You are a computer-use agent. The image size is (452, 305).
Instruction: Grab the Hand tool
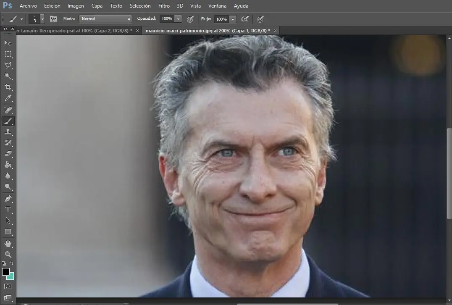pos(8,243)
